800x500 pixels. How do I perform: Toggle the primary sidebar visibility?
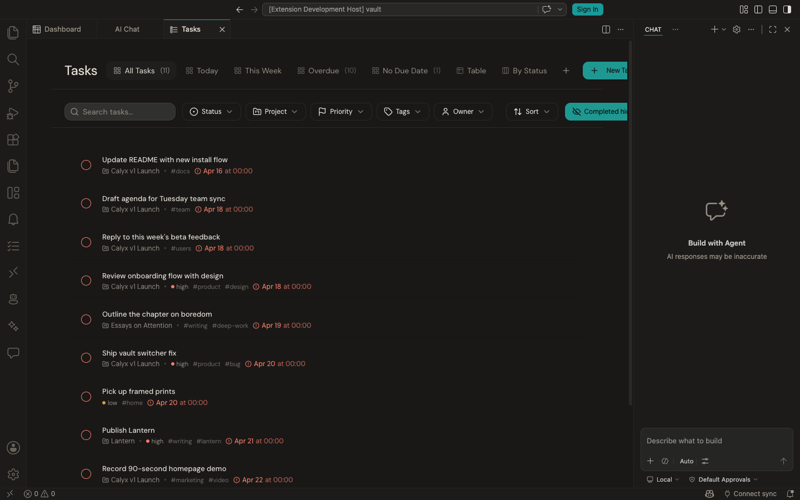[758, 9]
